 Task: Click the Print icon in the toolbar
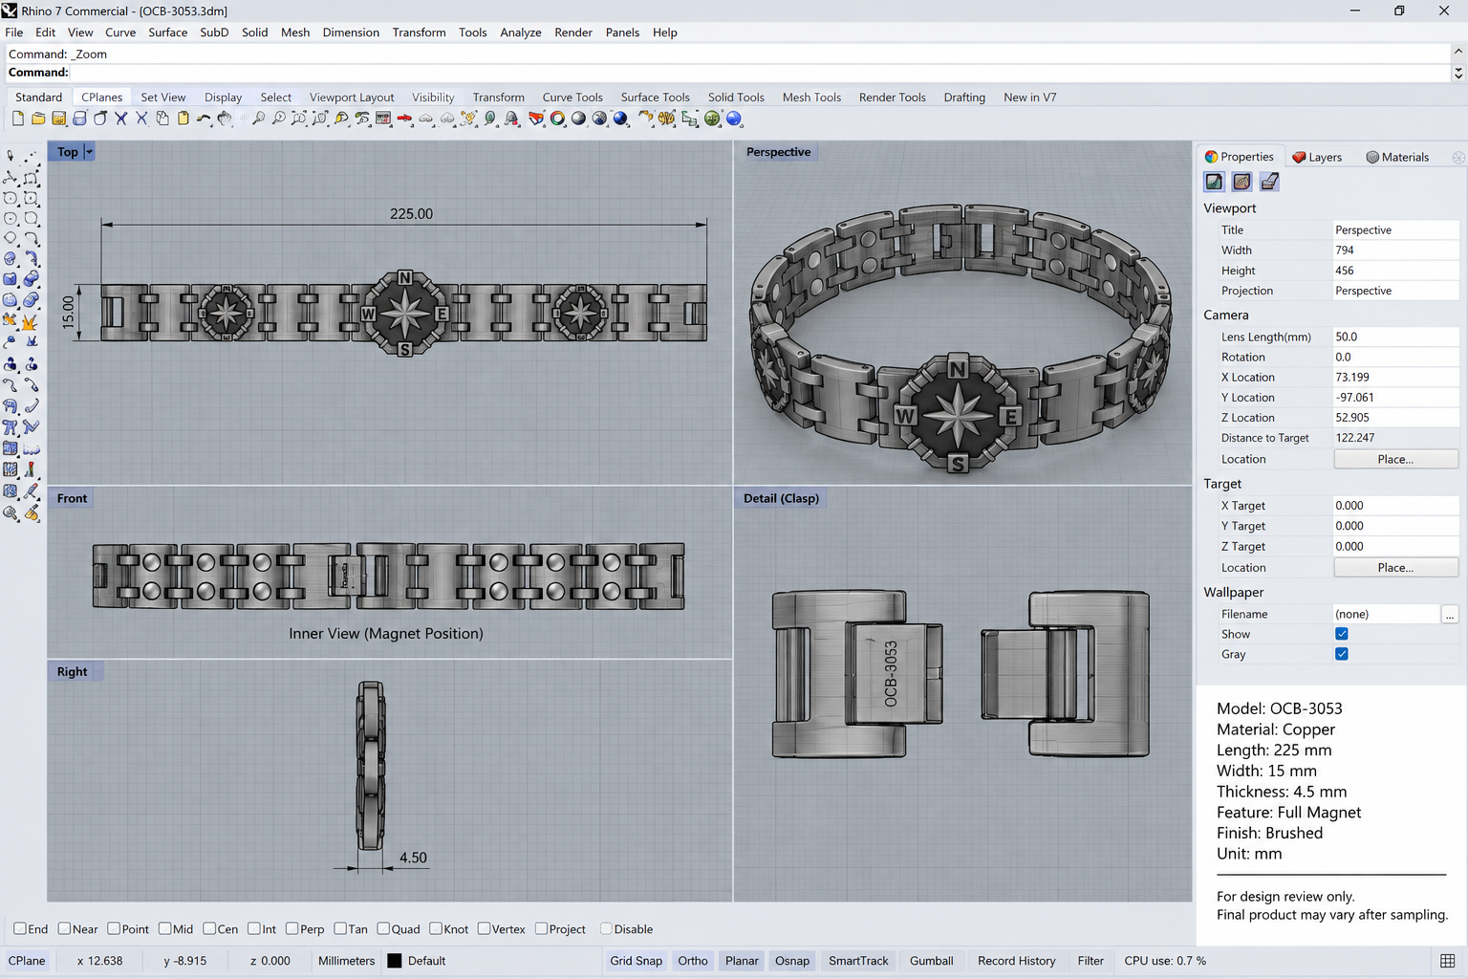(x=79, y=119)
